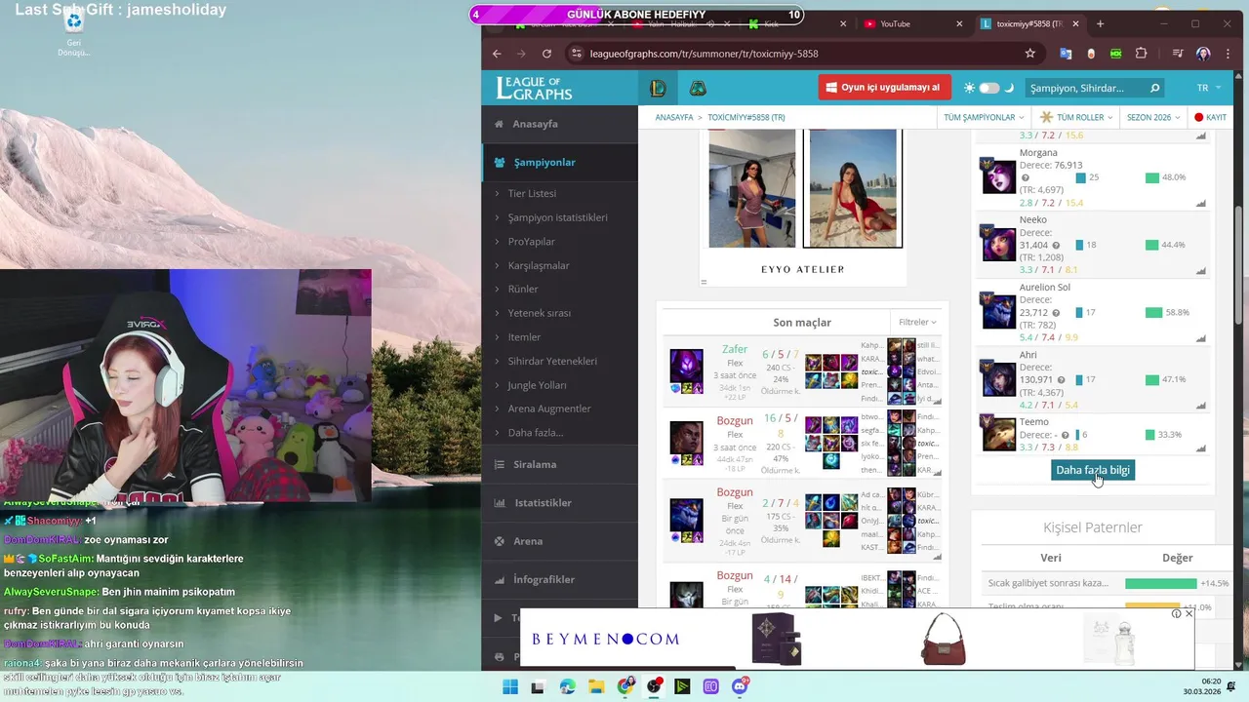This screenshot has width=1249, height=702.
Task: Click Aurelion Sol 58.8% win rate bar
Action: [1153, 312]
